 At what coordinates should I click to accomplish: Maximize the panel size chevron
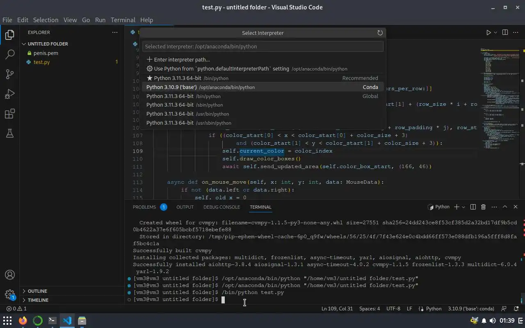pyautogui.click(x=505, y=207)
